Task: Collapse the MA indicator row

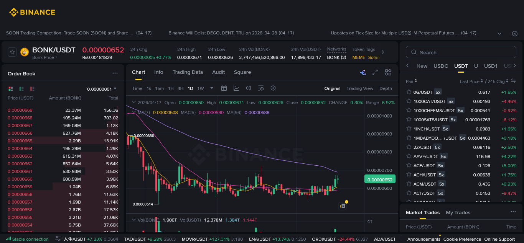Action: (x=133, y=112)
